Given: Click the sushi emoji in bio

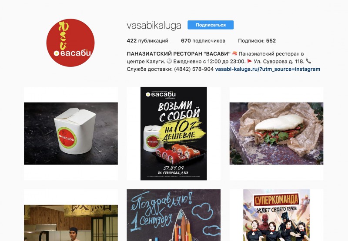Looking at the screenshot, I should (x=234, y=53).
